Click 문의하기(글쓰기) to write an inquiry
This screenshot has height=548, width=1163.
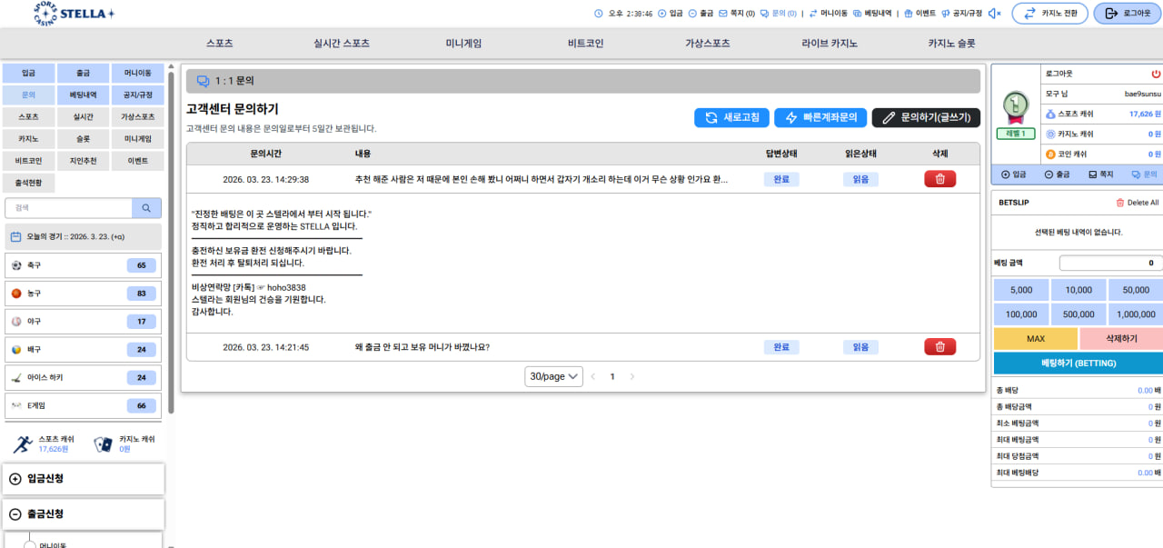tap(926, 117)
